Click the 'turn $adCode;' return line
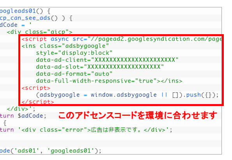232x160 pixels. [x=23, y=116]
